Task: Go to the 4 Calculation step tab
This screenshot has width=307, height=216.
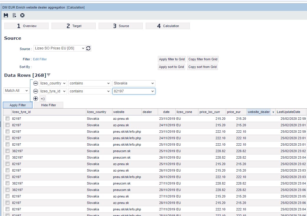Action: [x=167, y=26]
